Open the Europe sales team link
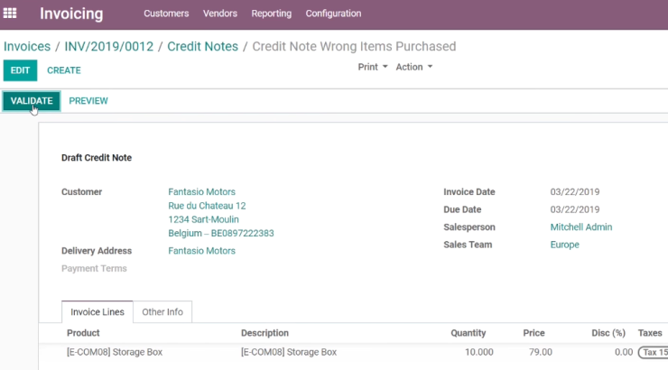The width and height of the screenshot is (668, 370). pos(564,245)
